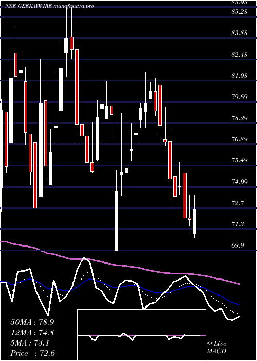Click the last white candlestick on the right
Image resolution: width=257 pixels, height=361 pixels.
coord(195,222)
